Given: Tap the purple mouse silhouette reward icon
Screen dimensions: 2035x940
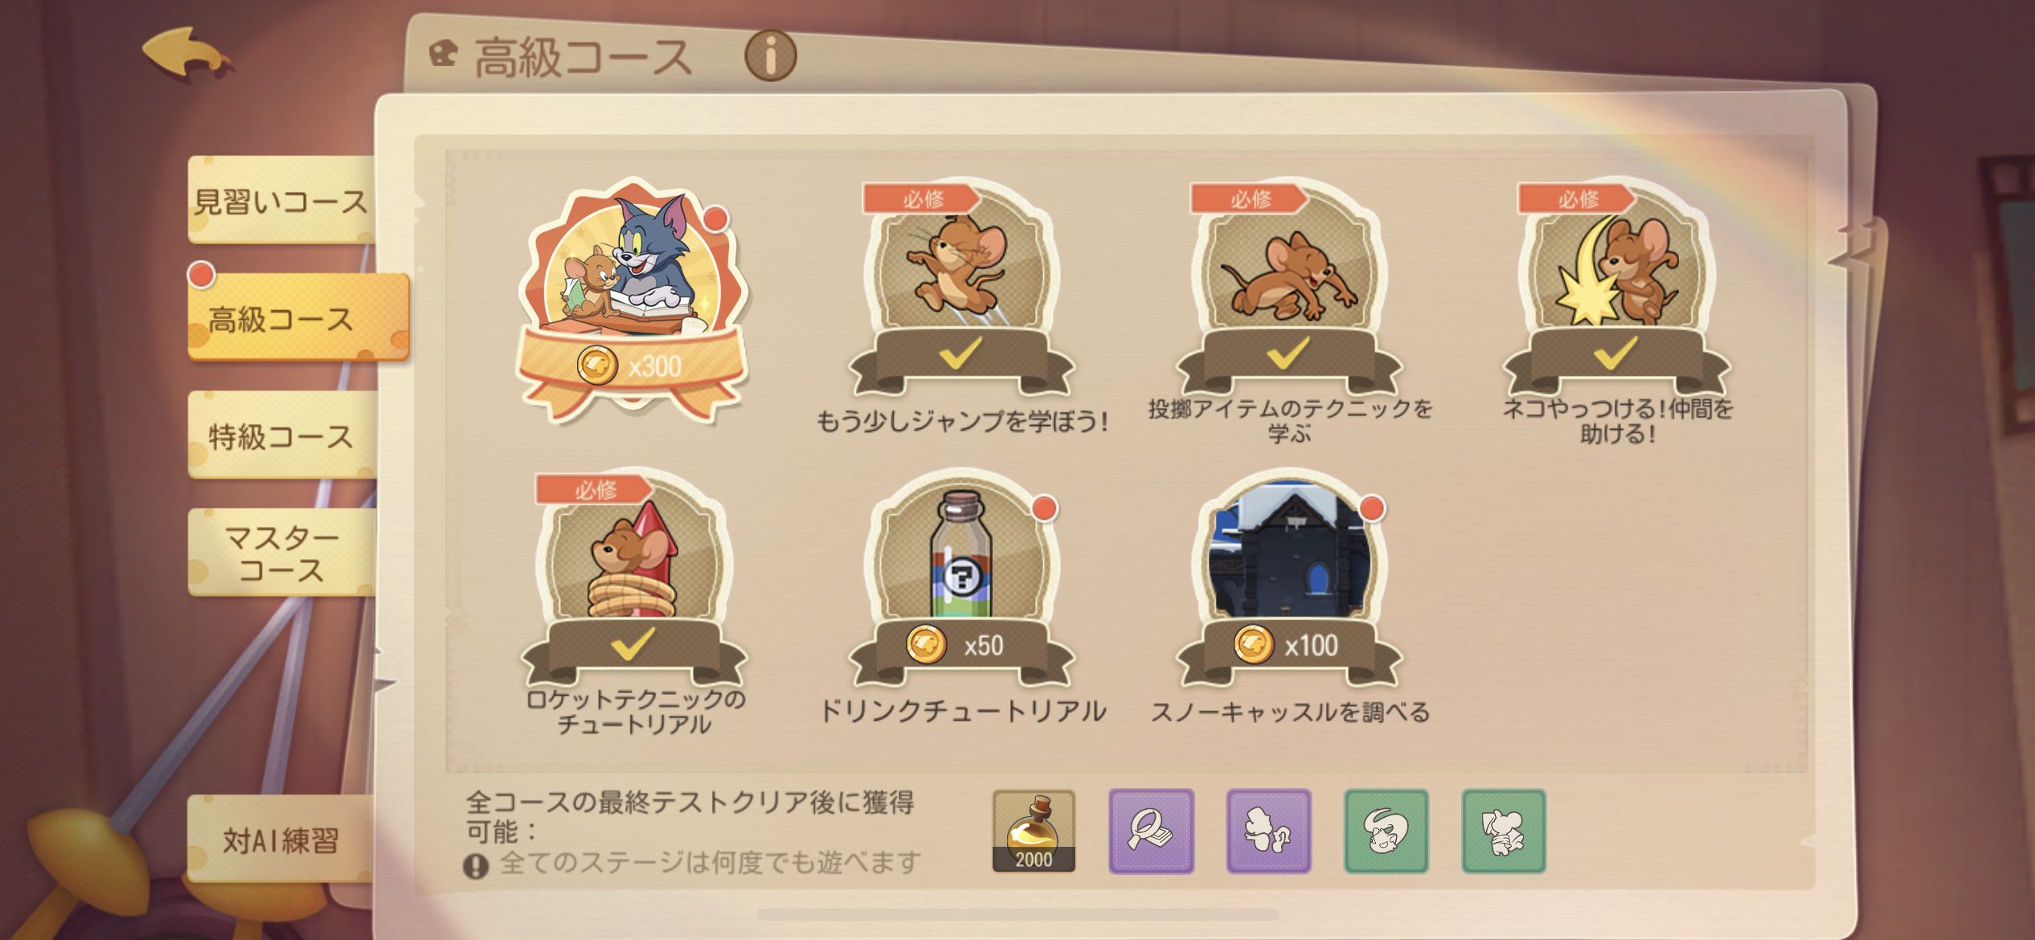Looking at the screenshot, I should (1268, 831).
